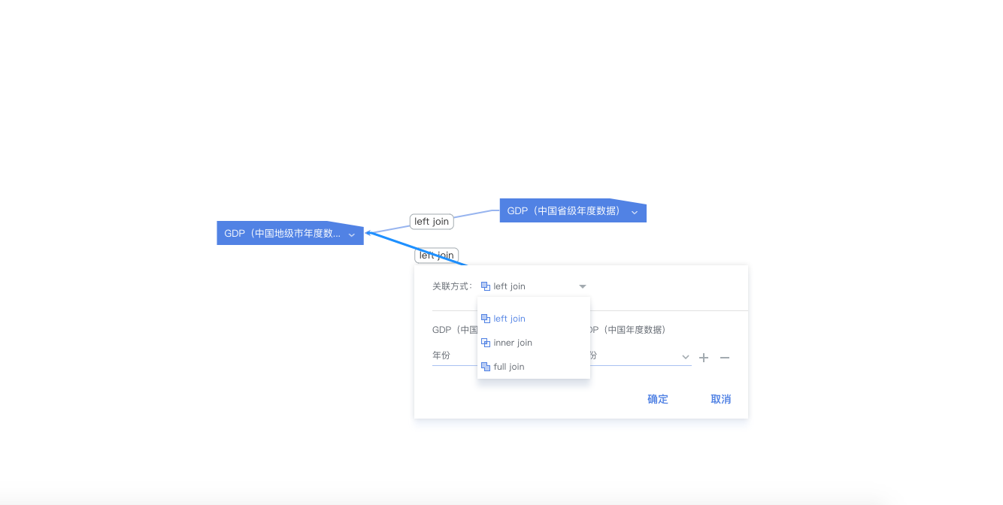The height and width of the screenshot is (505, 1003).
Task: Click the partly hidden lower 'left join' label
Action: pyautogui.click(x=436, y=256)
